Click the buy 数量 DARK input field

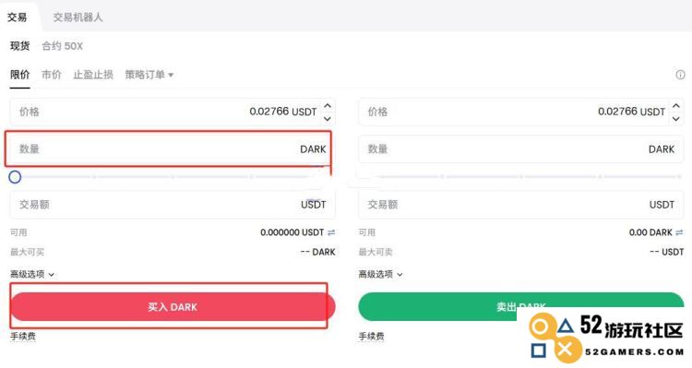pos(173,149)
